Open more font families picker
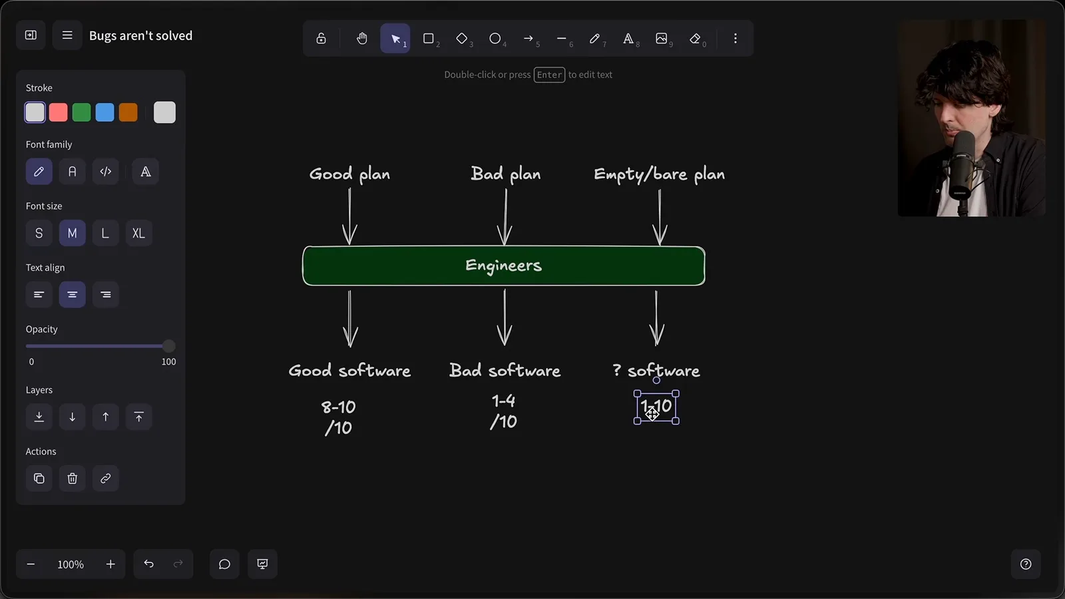The width and height of the screenshot is (1065, 599). click(146, 172)
